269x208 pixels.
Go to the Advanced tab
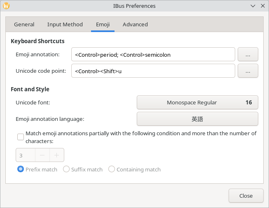tap(135, 24)
